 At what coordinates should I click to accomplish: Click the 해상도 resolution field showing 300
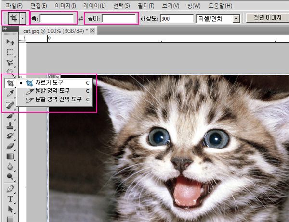pyautogui.click(x=177, y=19)
